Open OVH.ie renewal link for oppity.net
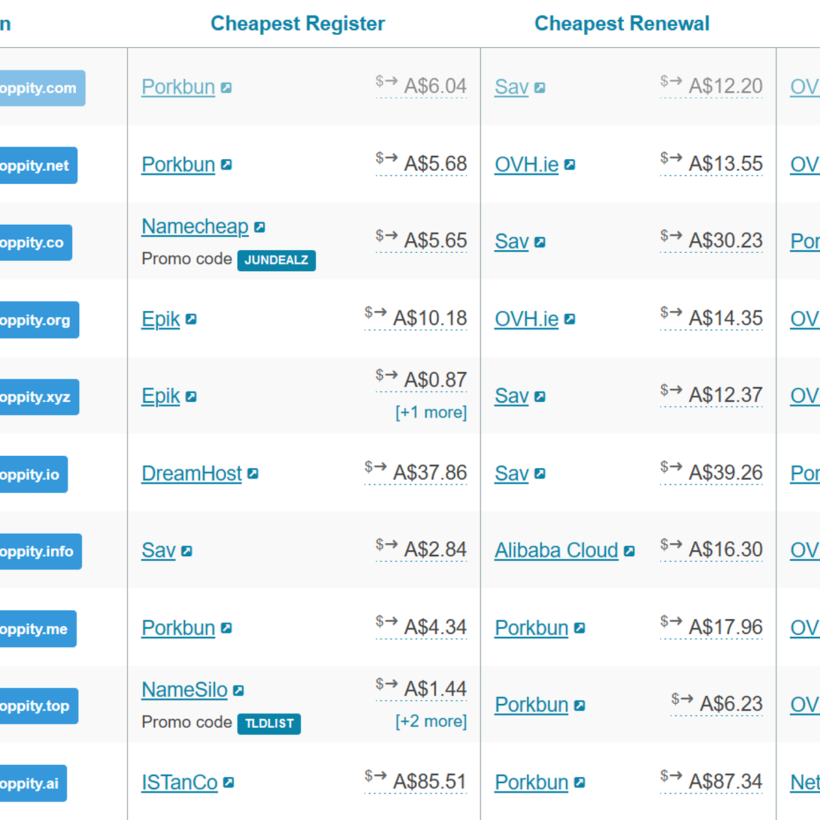Screen dimensions: 820x820 [526, 165]
